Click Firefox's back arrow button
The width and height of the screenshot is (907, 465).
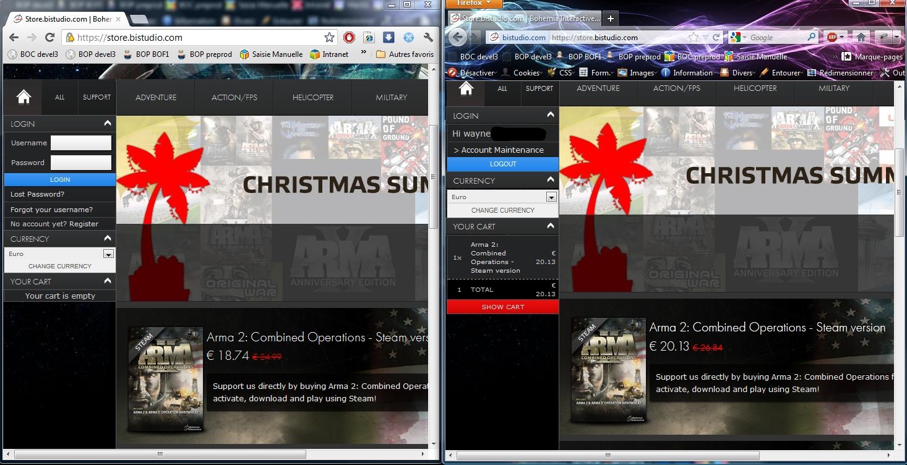458,37
